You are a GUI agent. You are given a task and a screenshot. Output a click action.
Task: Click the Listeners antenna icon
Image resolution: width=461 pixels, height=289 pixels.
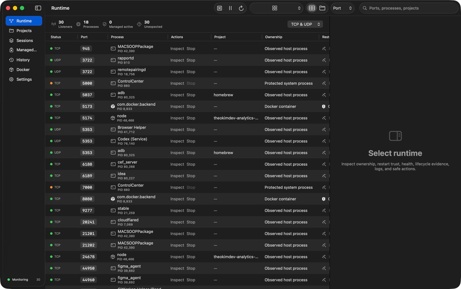54,24
